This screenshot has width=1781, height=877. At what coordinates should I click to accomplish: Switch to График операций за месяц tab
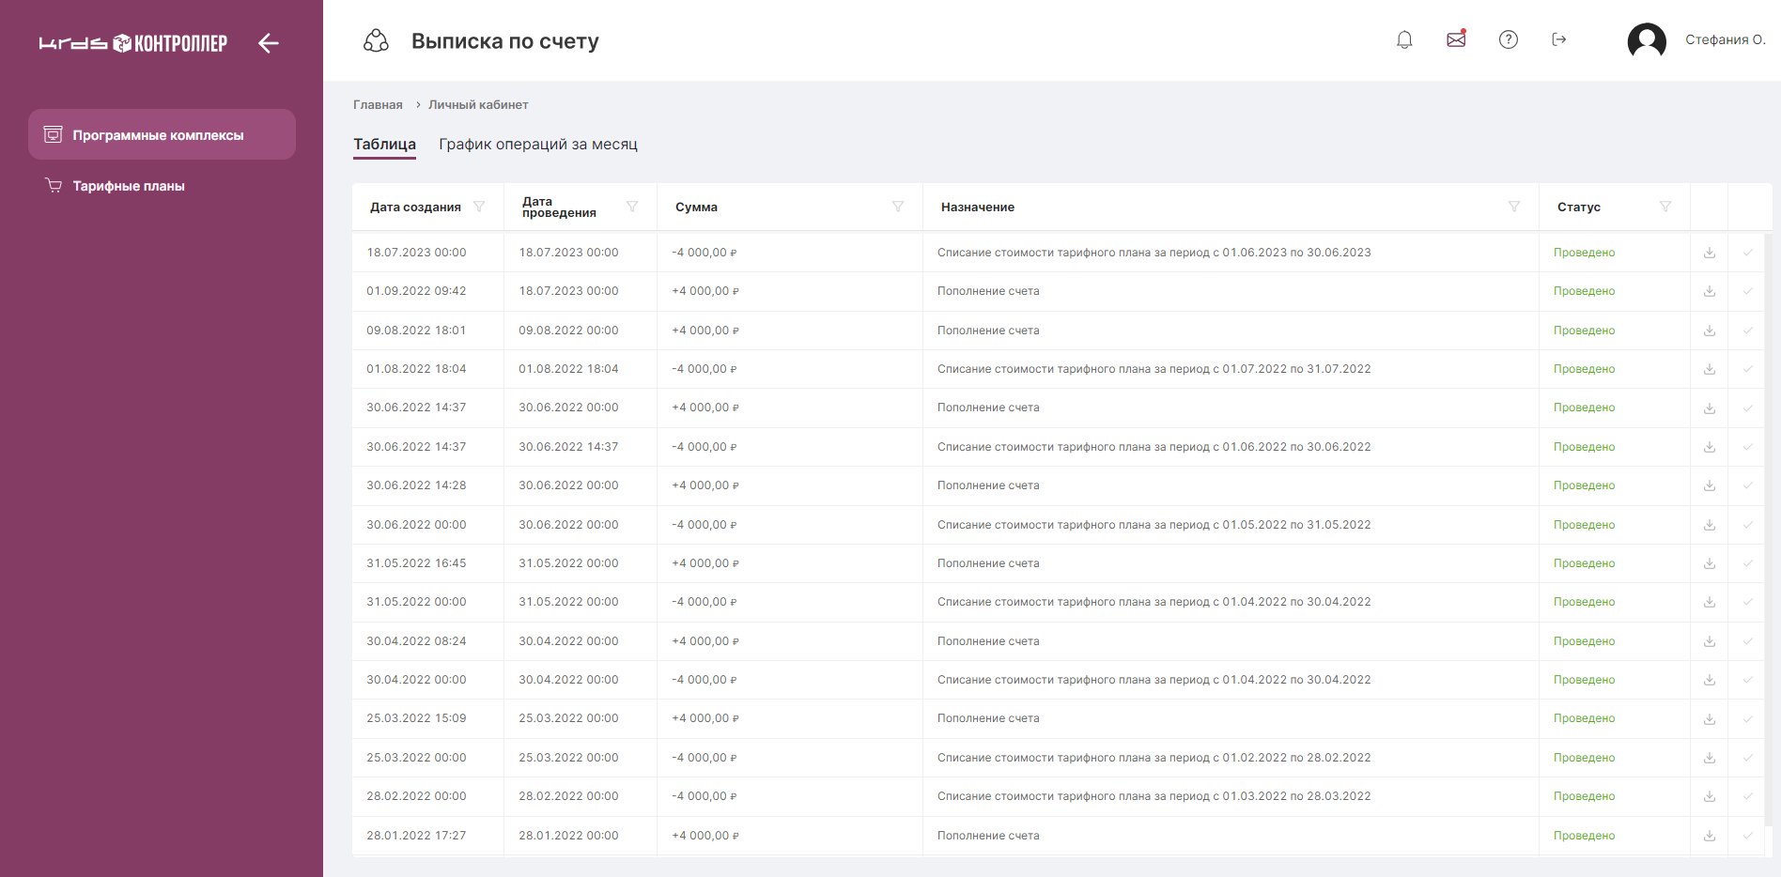(537, 145)
